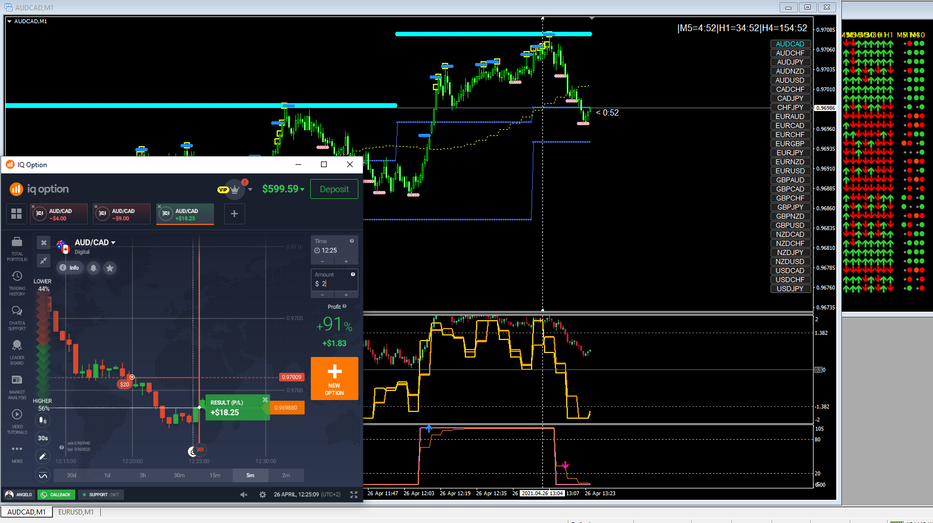Select the 30m chart range
The image size is (933, 523).
click(179, 475)
